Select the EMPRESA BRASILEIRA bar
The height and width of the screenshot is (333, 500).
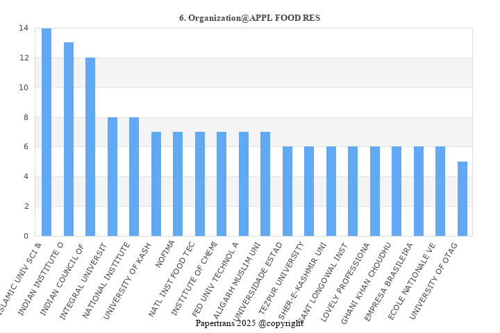[x=419, y=191]
